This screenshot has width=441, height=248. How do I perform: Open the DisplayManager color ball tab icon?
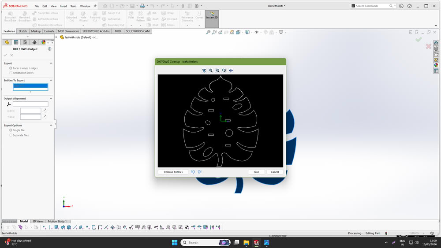point(43,42)
